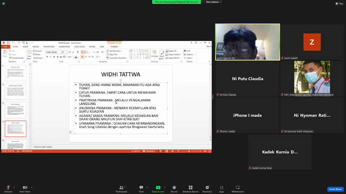Increase the font size with grow font icon
This screenshot has height=194, width=346.
(70, 52)
